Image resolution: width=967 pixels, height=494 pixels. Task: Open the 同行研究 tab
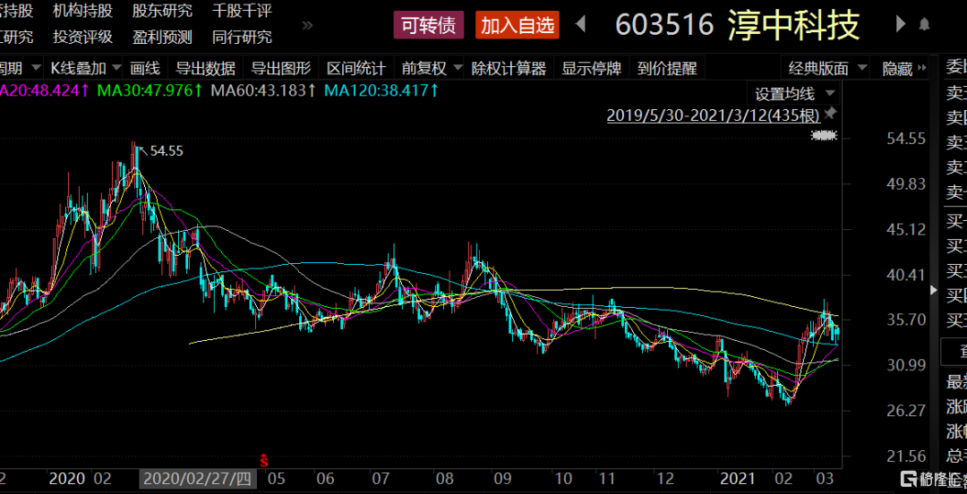point(242,37)
